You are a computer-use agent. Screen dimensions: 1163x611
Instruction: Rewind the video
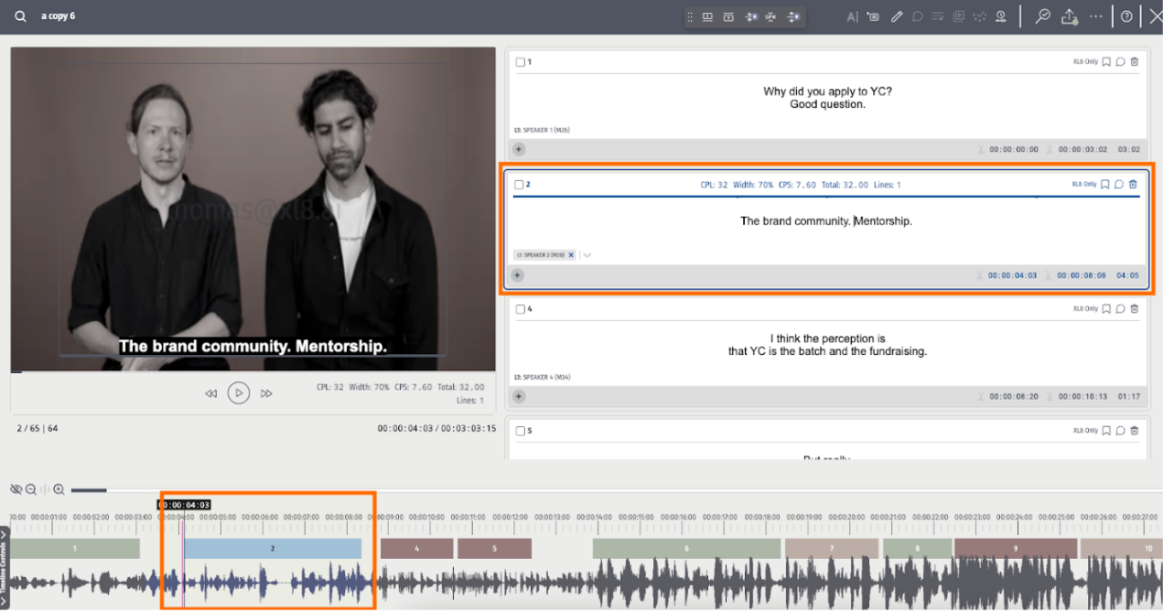coord(210,393)
